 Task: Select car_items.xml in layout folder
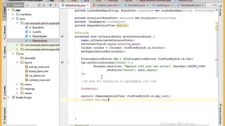point(37,76)
